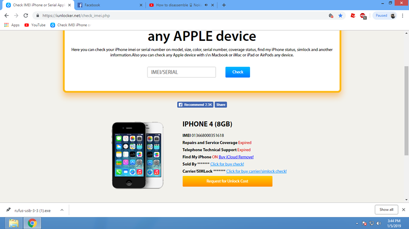Click Request for Unlock Cost button
Screen dimensions: 409x229
[228, 181]
